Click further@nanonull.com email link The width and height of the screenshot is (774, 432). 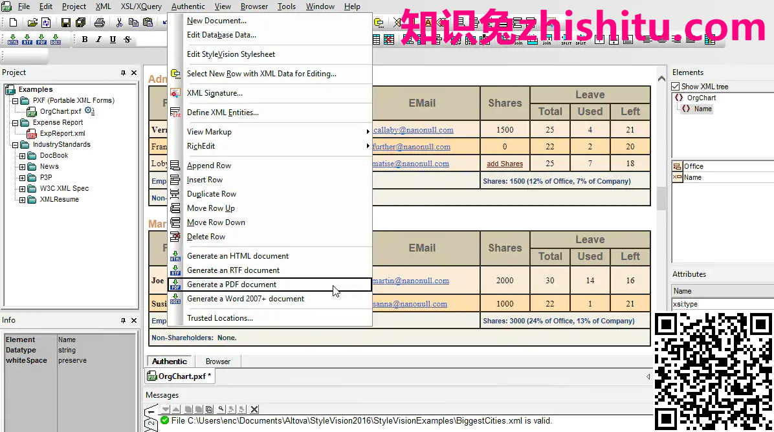(411, 147)
